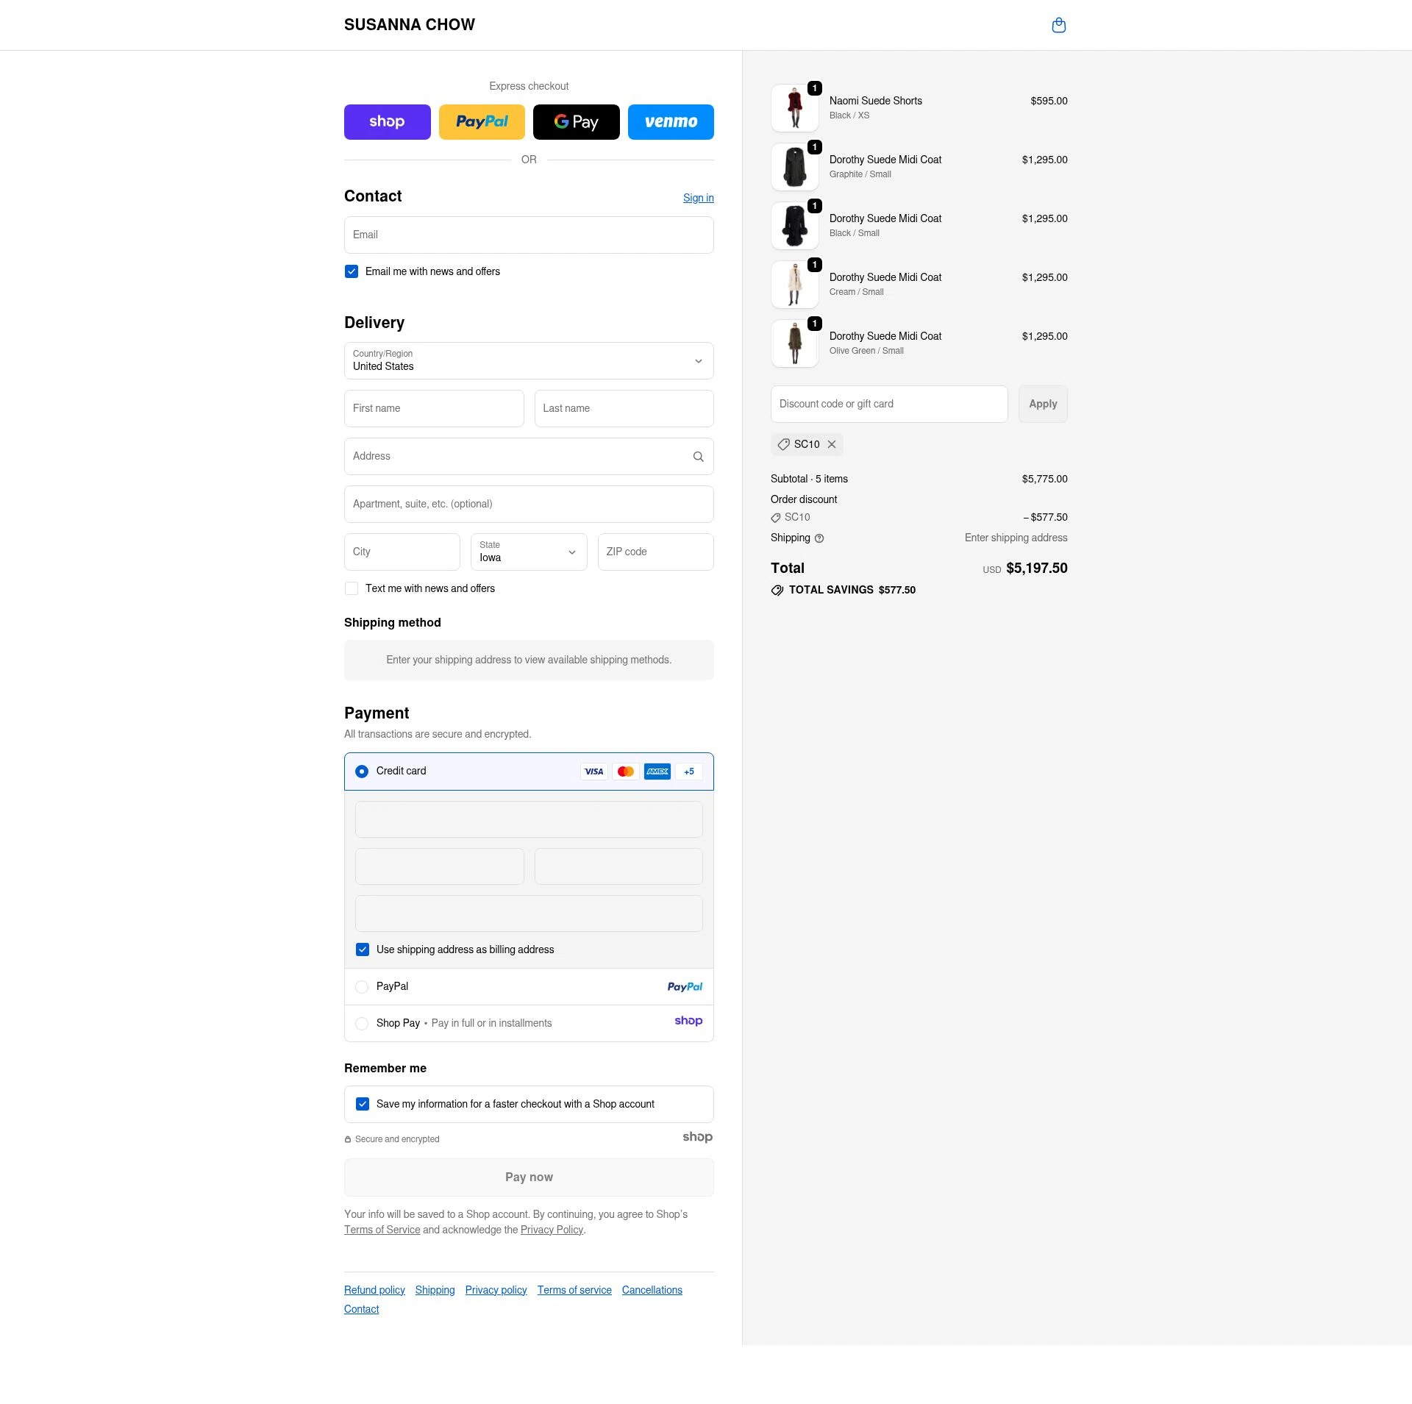Choose Google Pay express checkout
Viewport: 1412px width, 1404px height.
coord(576,121)
